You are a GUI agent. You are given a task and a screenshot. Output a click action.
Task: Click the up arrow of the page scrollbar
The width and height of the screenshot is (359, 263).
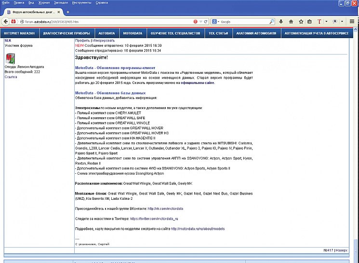pyautogui.click(x=355, y=29)
